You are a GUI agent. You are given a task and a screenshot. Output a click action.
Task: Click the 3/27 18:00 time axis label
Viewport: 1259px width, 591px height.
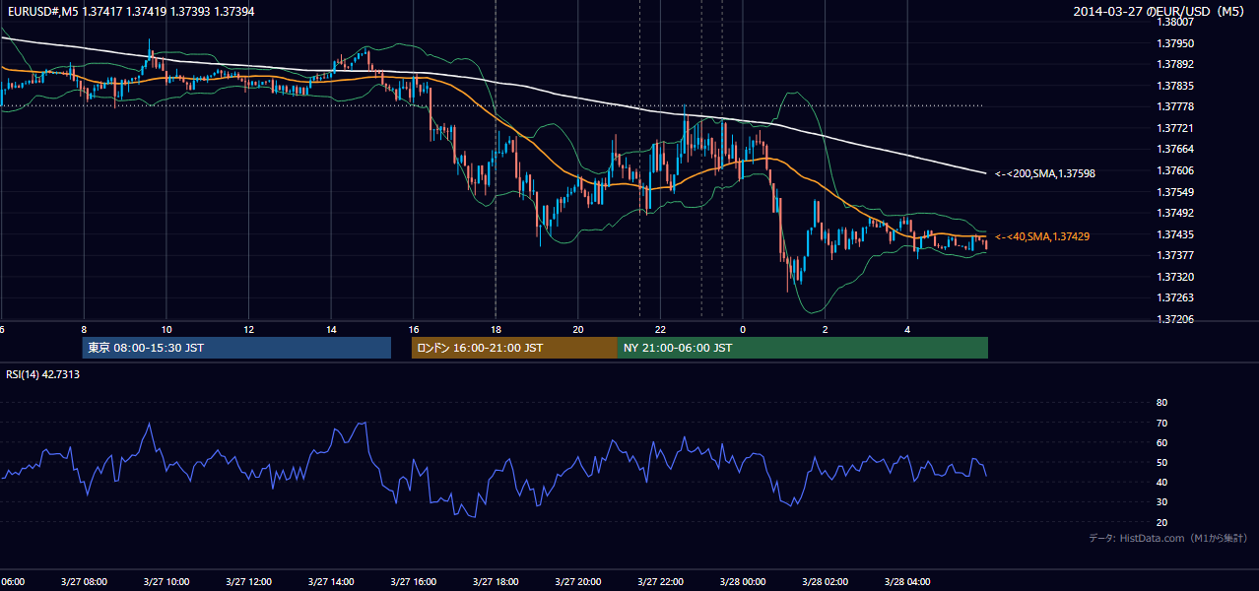pyautogui.click(x=496, y=581)
